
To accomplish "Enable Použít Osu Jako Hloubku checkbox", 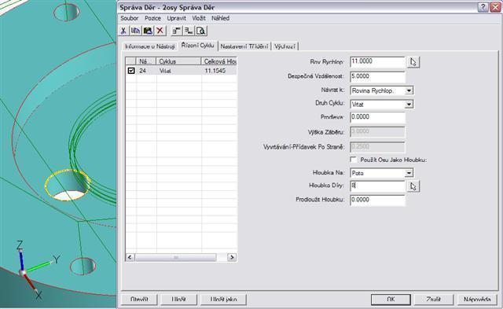I will [353, 160].
